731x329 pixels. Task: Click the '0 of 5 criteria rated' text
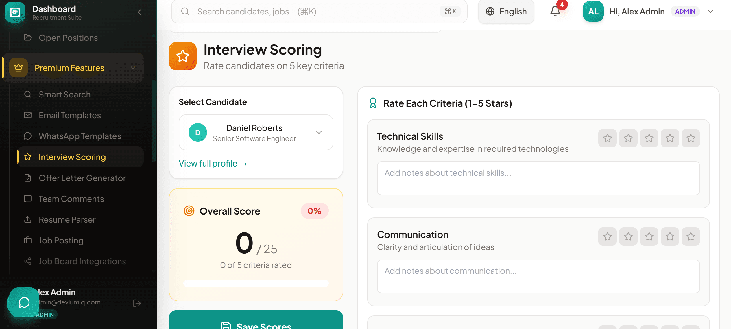click(x=256, y=265)
